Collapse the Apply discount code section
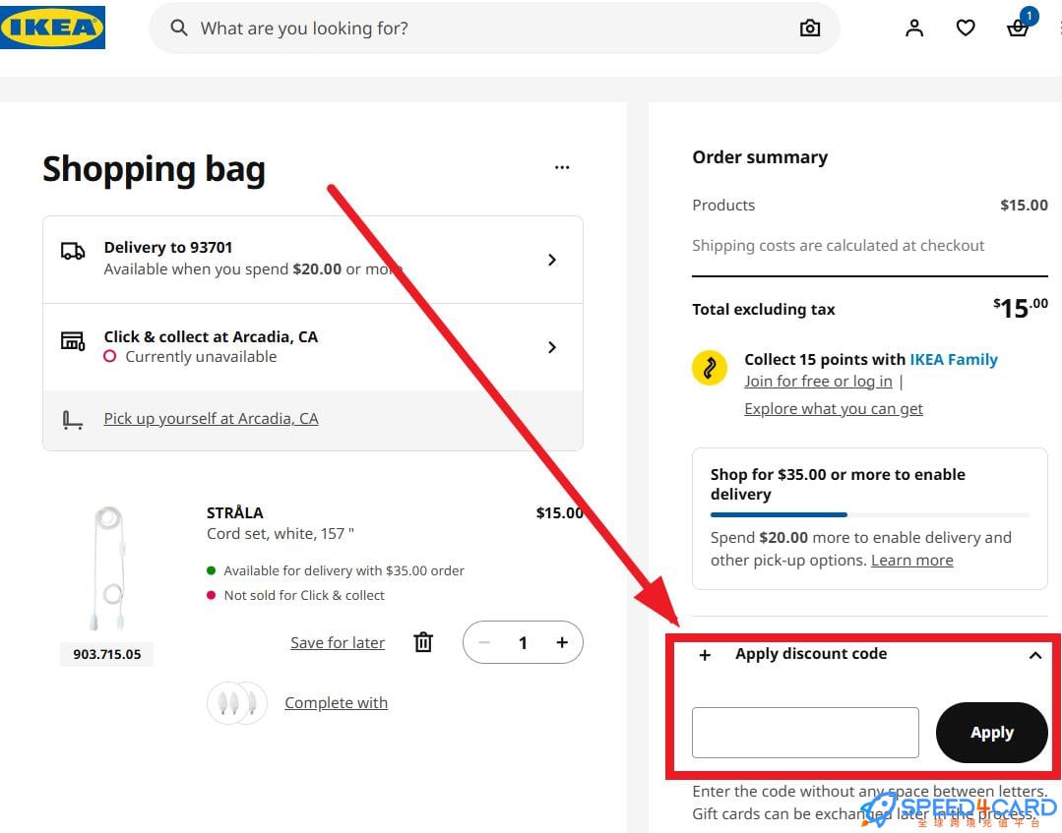Screen dimensions: 1062x833 tap(1035, 655)
